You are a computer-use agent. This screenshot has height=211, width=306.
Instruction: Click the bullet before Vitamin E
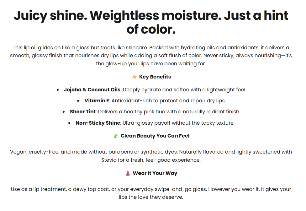[78, 101]
